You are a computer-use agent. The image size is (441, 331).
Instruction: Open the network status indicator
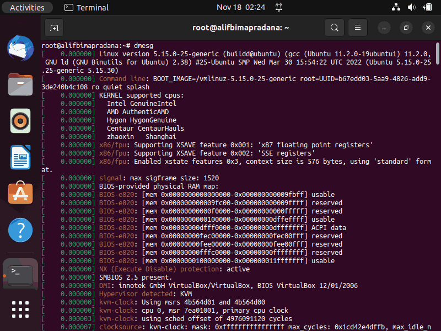coord(396,7)
